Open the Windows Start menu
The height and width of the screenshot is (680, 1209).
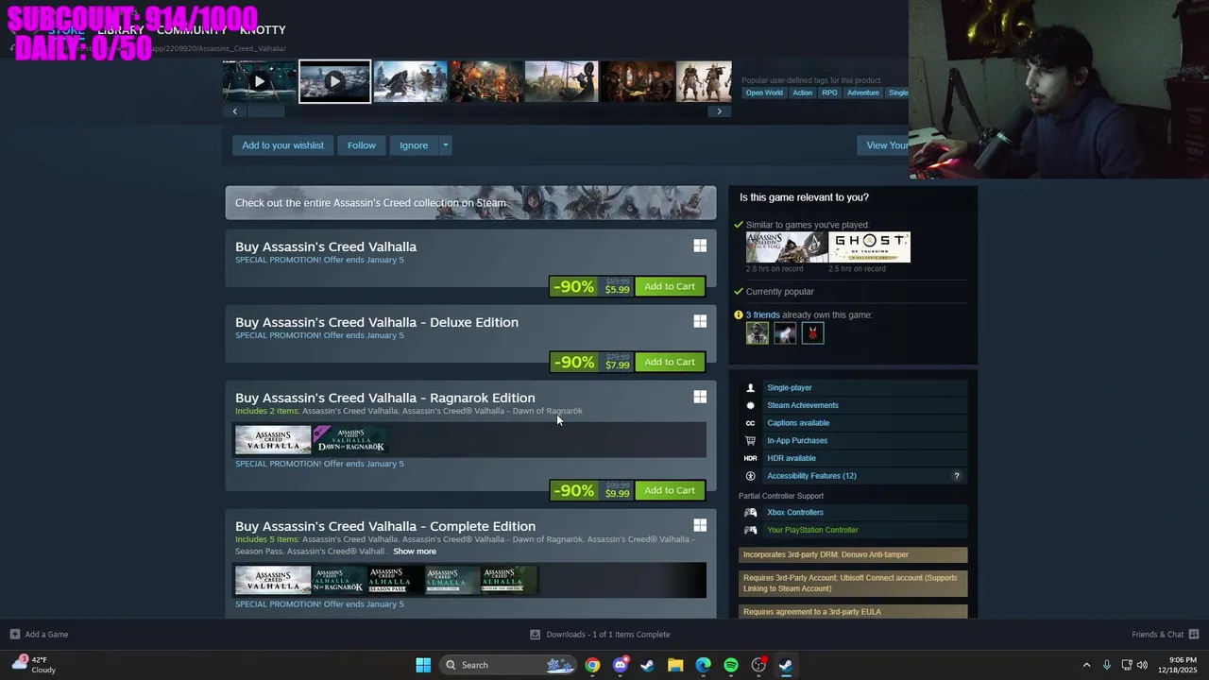(x=423, y=665)
